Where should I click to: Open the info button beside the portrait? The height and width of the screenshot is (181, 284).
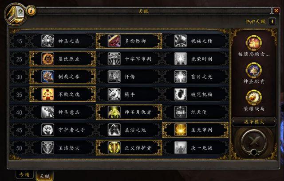pyautogui.click(x=31, y=11)
